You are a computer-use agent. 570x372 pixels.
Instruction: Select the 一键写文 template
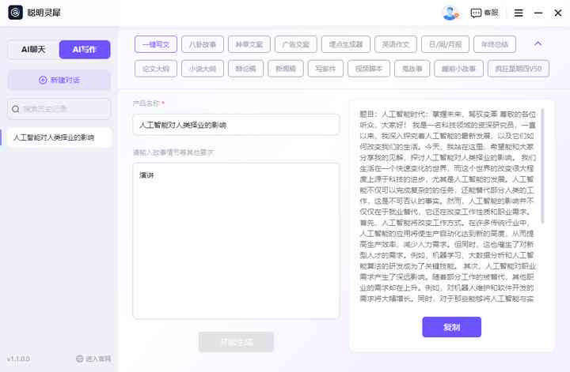[156, 44]
